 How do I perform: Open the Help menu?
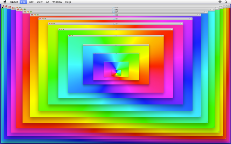[x=68, y=2]
